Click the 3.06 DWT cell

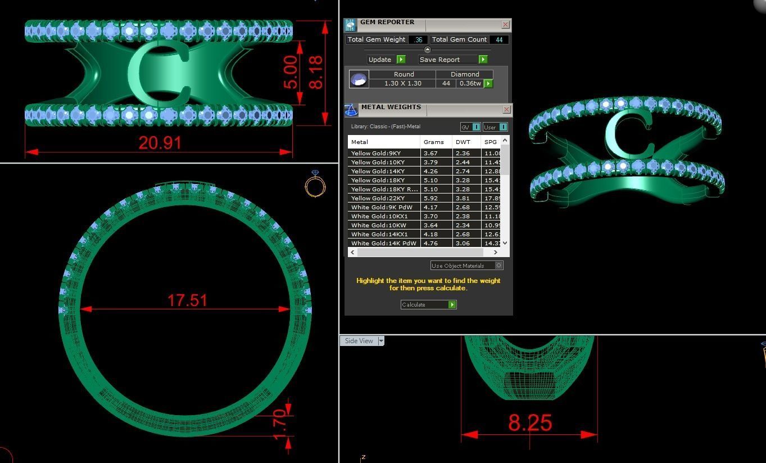[466, 243]
